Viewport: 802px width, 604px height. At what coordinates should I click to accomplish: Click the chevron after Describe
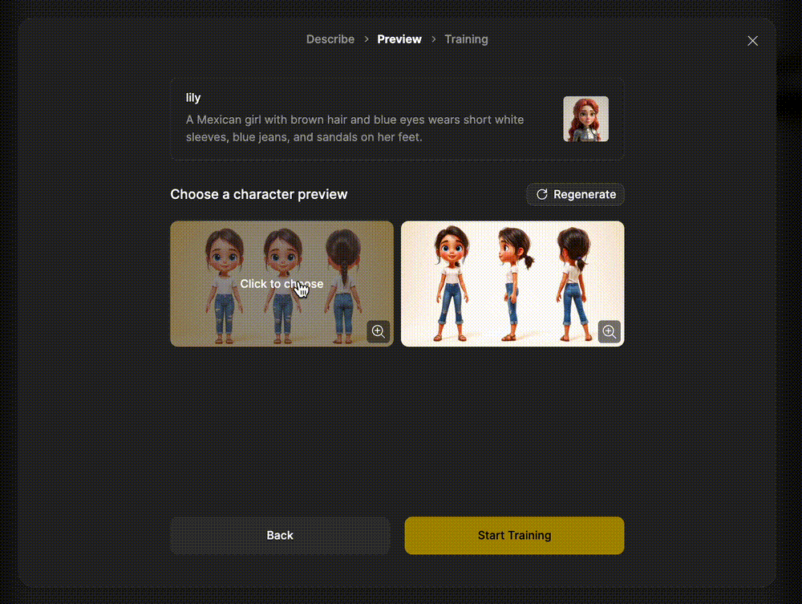point(366,39)
